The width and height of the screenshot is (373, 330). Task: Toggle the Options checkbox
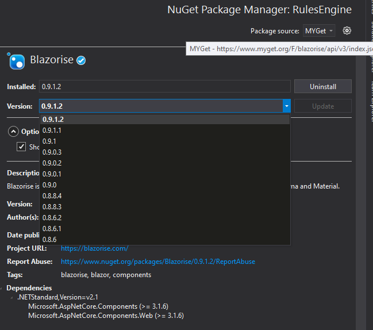click(x=21, y=147)
